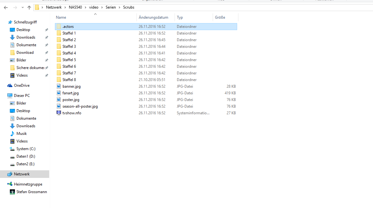Open pinned Downloads under Schnellzugriff
The height and width of the screenshot is (208, 373).
(26, 37)
